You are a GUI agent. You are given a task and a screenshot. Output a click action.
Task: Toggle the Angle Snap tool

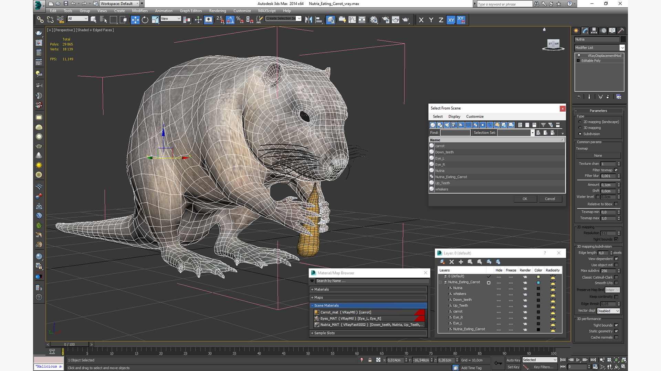click(230, 20)
